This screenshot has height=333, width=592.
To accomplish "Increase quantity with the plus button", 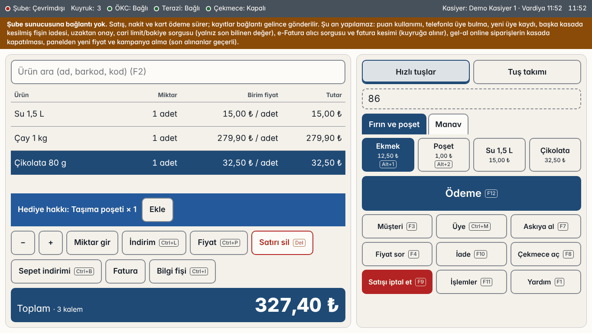I will [51, 243].
